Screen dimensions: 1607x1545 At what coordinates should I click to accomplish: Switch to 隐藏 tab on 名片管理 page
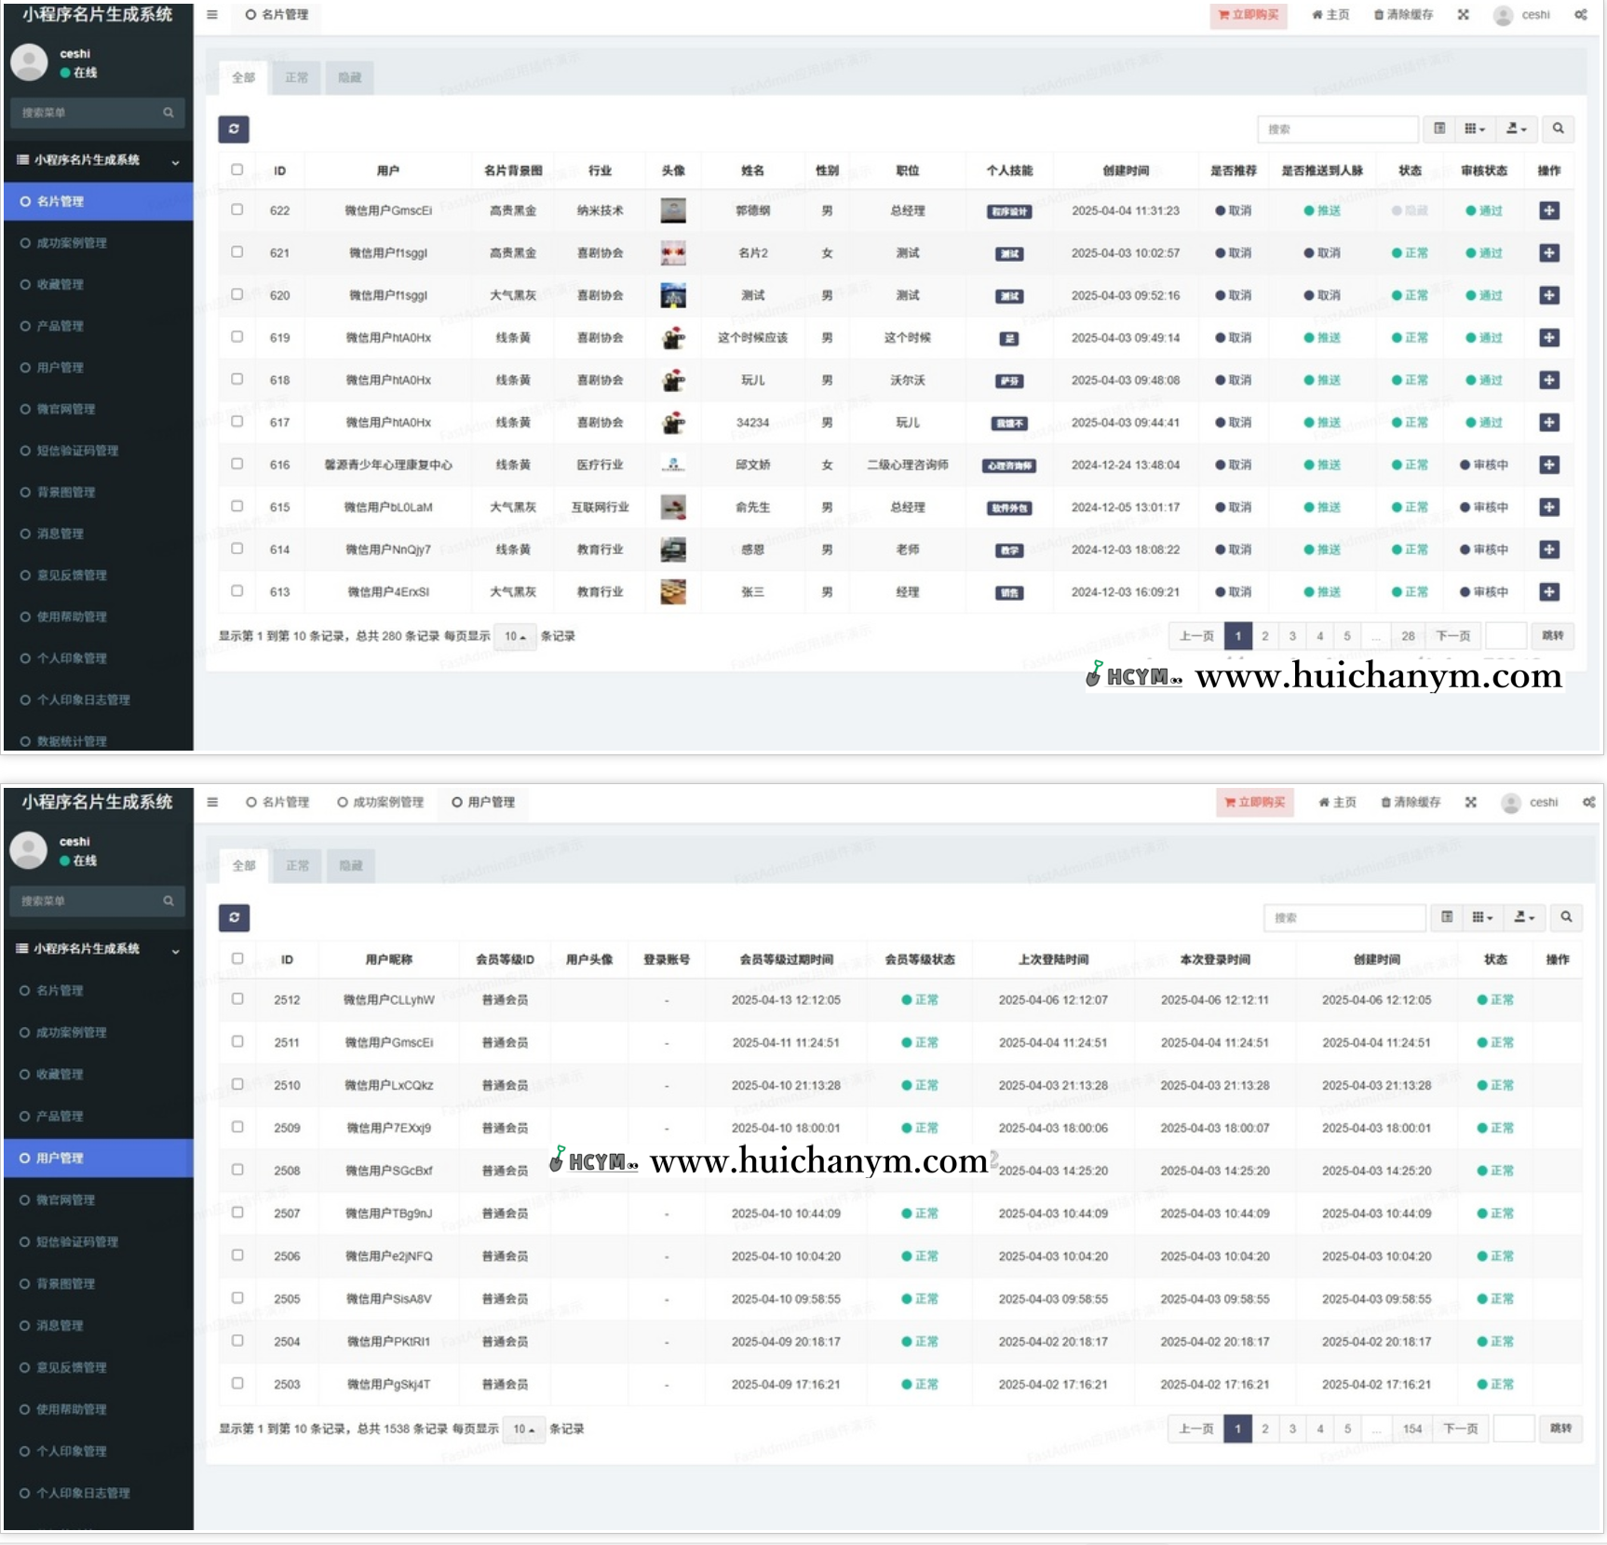(x=350, y=78)
